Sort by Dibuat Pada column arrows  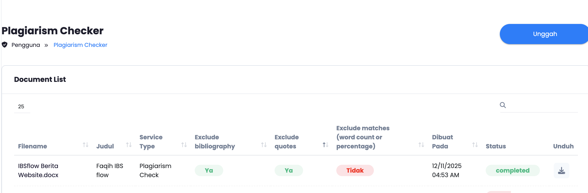[x=475, y=145]
